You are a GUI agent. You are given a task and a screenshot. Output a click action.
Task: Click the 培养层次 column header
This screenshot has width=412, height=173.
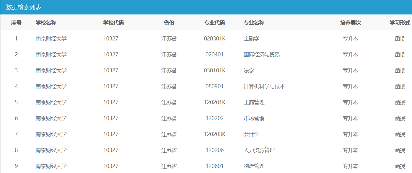(x=351, y=23)
